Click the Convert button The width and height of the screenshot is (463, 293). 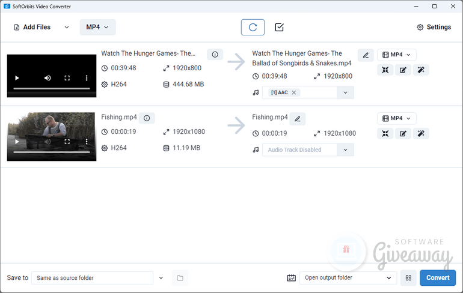[438, 278]
